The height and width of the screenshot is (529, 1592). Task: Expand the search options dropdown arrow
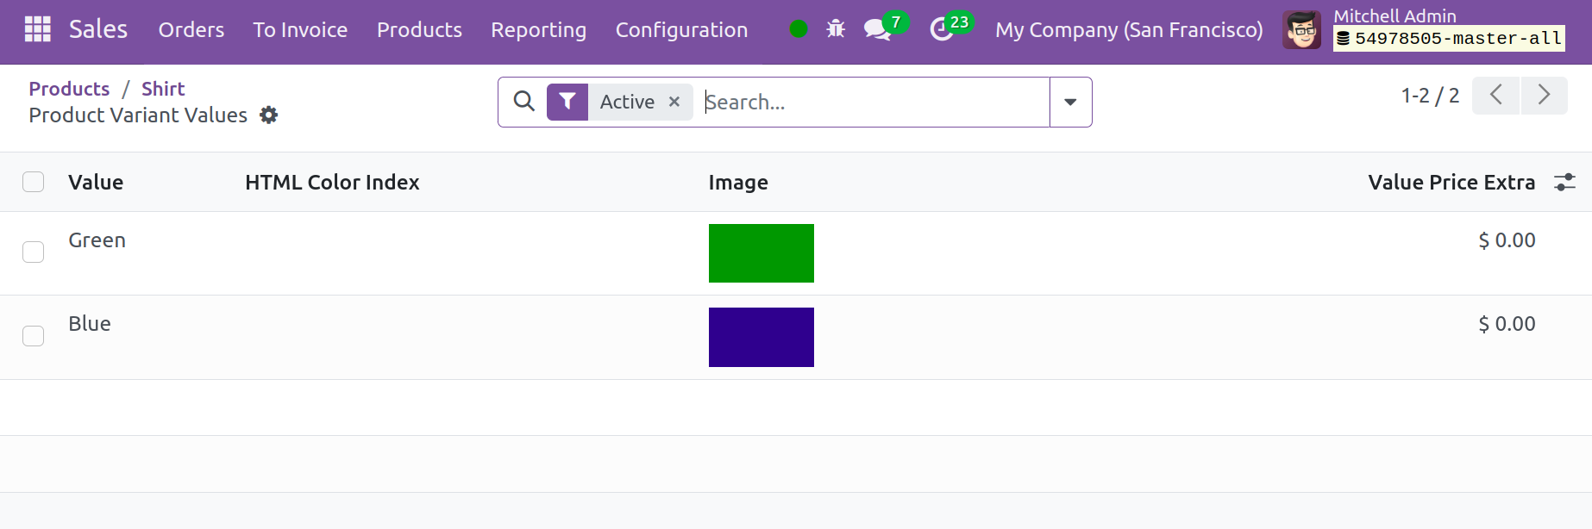(x=1070, y=102)
